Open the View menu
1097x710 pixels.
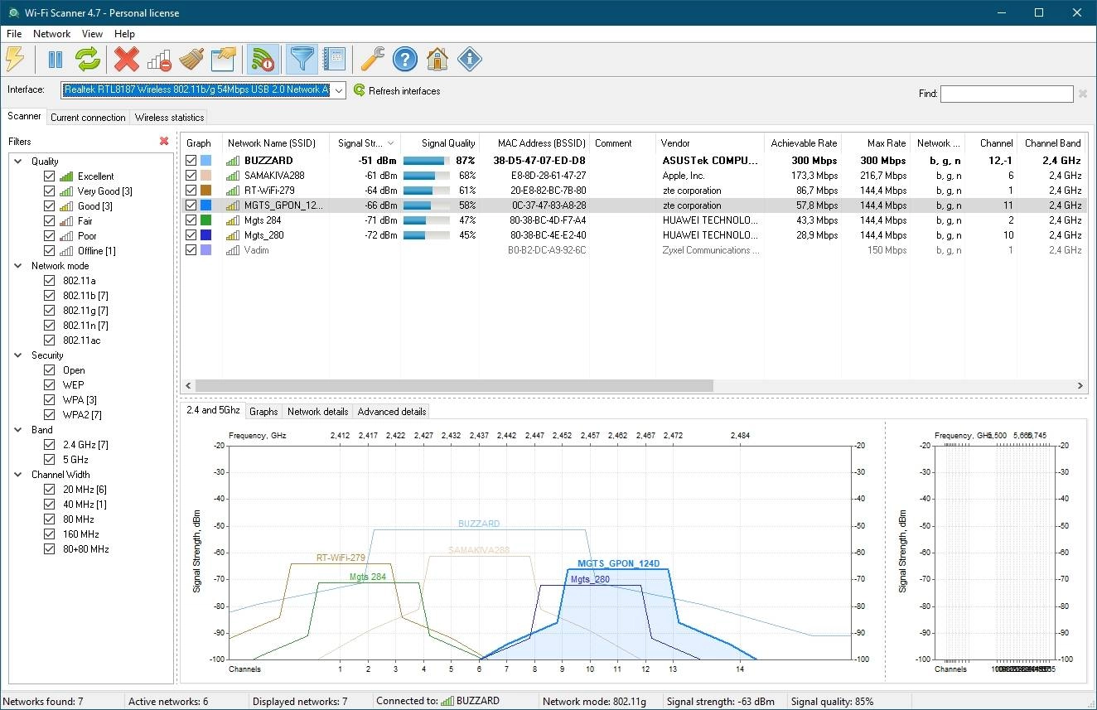pos(92,34)
